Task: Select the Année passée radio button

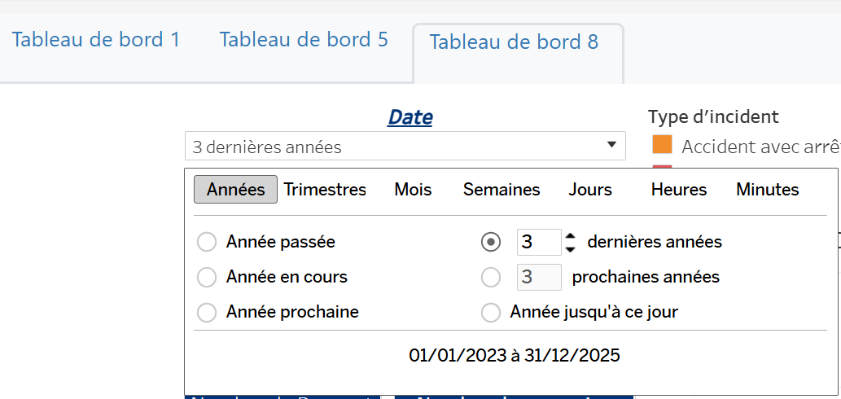Action: point(208,242)
